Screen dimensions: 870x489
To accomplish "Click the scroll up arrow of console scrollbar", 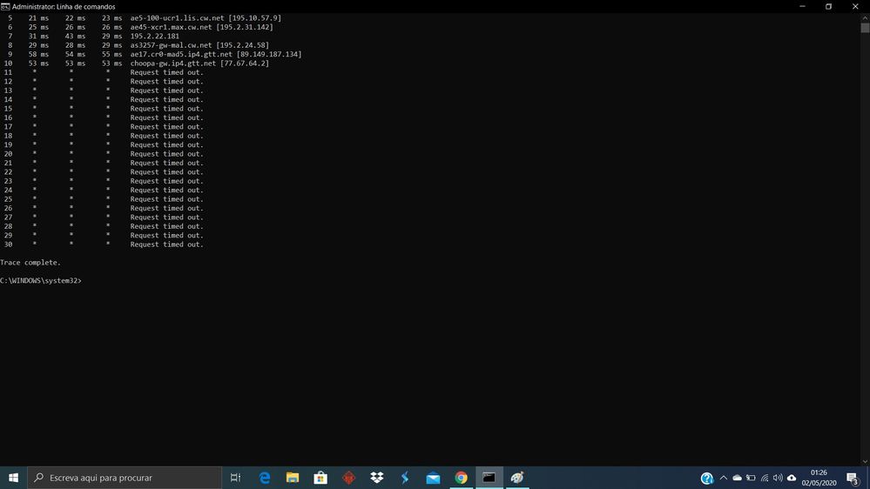I will tap(865, 17).
